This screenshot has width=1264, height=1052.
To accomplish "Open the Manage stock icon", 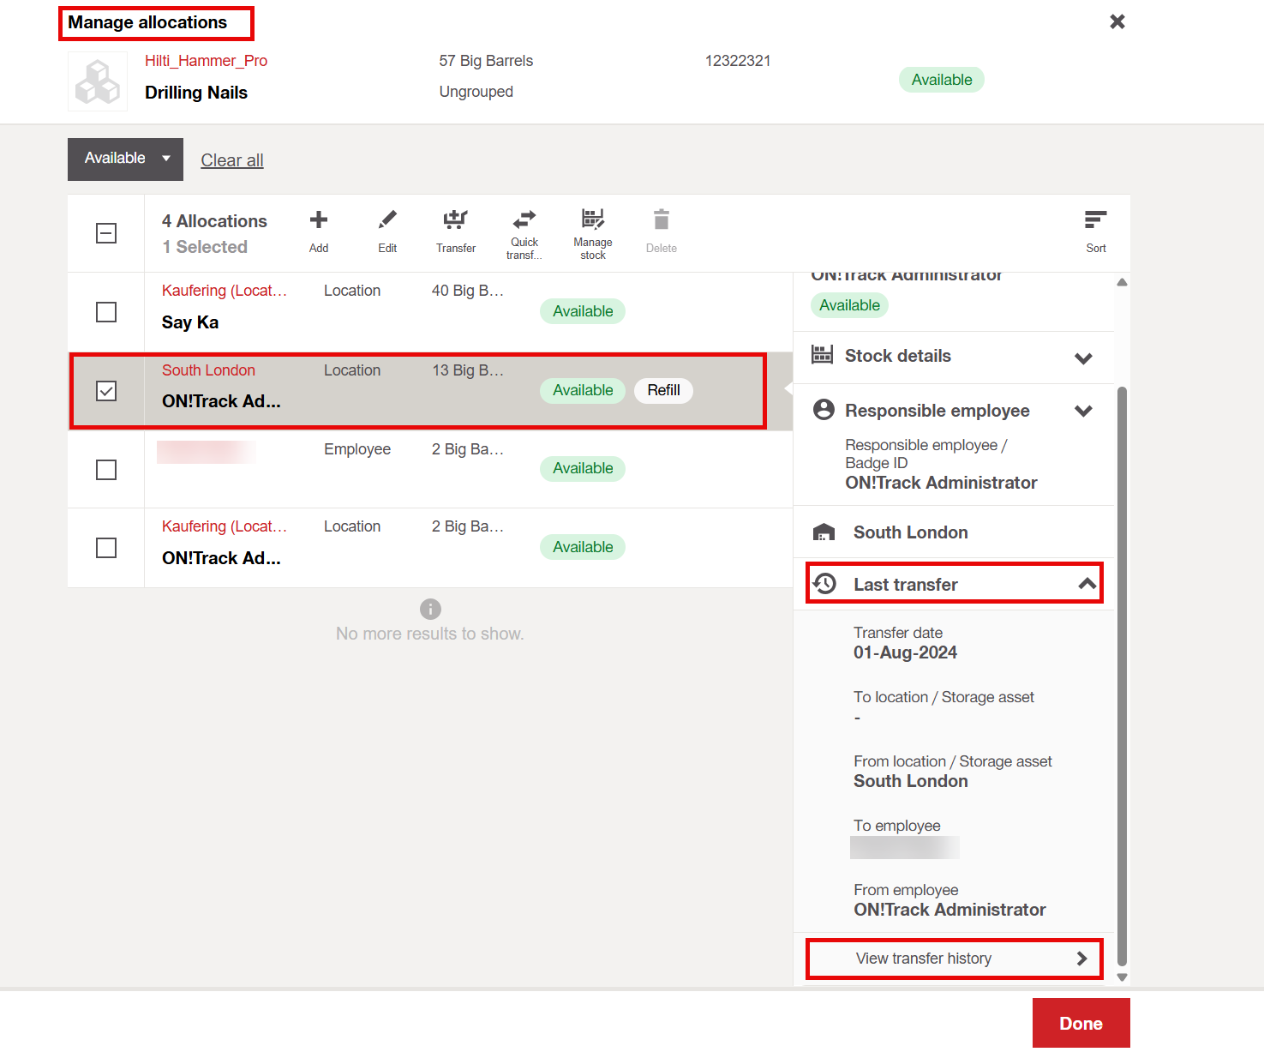I will 592,219.
